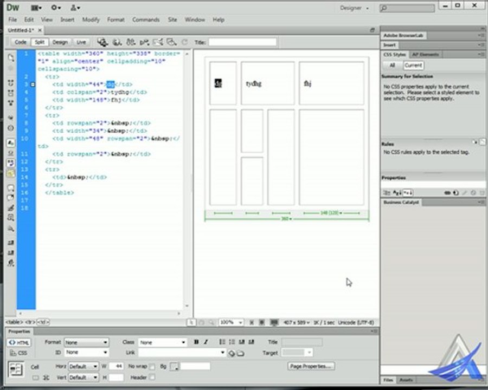
Task: Click the Collapse Selection icon in coding toolbar
Action: pos(11,93)
